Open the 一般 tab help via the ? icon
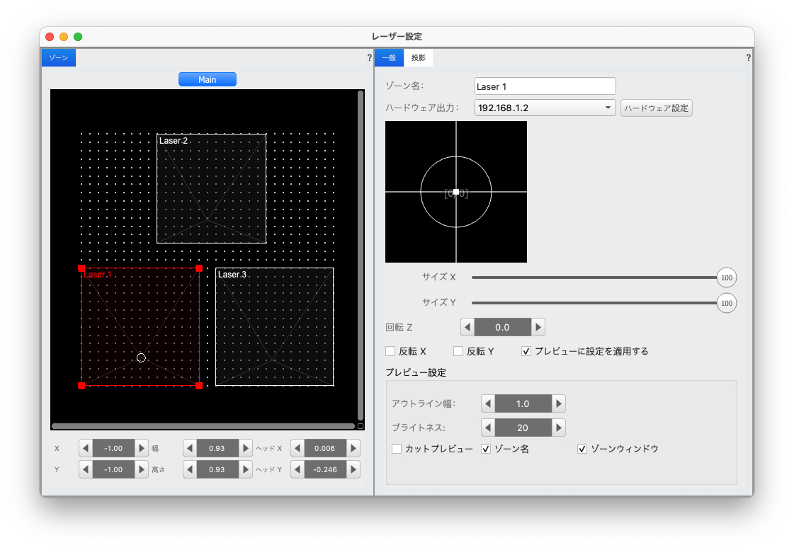 pos(748,57)
